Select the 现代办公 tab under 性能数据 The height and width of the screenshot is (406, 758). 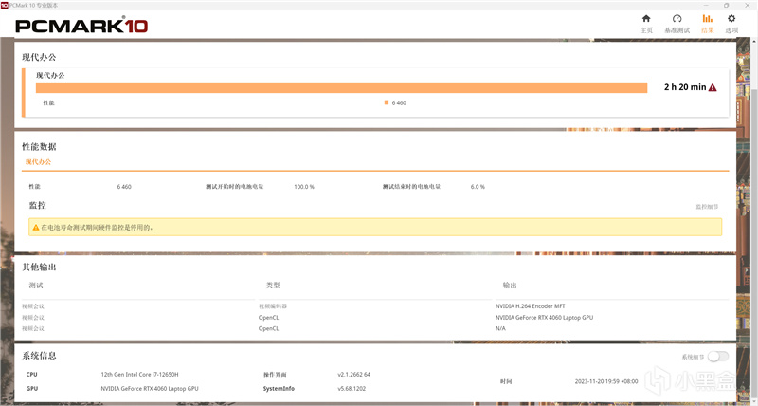coord(38,161)
